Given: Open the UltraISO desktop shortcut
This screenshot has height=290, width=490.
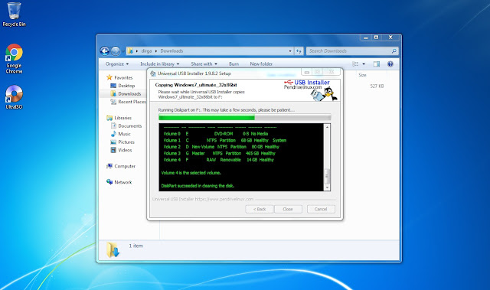Looking at the screenshot, I should click(14, 97).
